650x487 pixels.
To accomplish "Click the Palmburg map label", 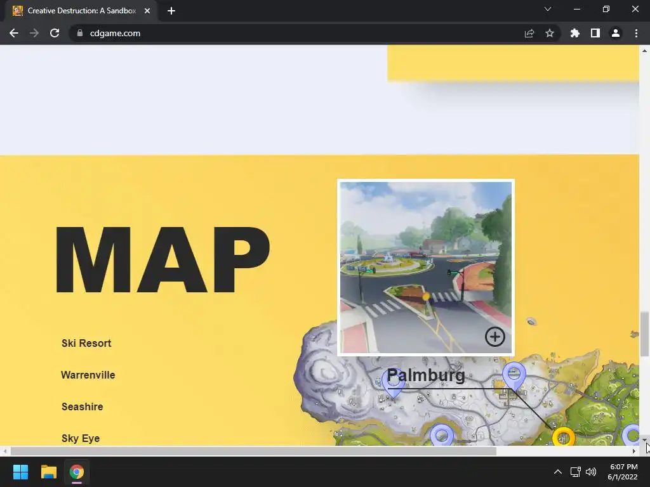I will pyautogui.click(x=426, y=375).
